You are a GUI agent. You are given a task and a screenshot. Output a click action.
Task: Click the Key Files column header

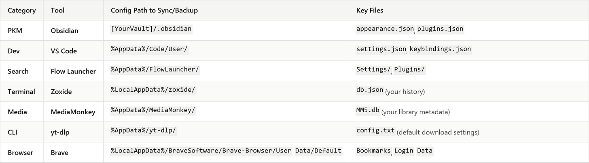tap(370, 10)
